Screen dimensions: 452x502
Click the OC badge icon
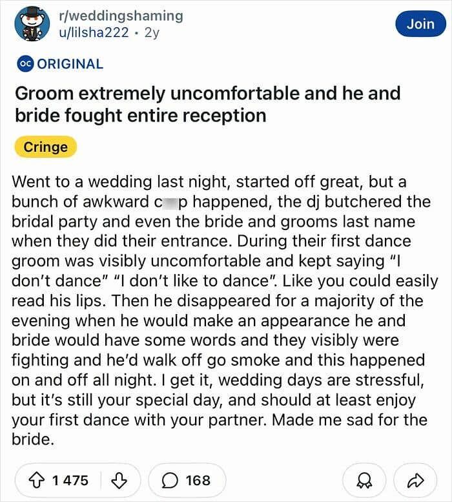[24, 64]
